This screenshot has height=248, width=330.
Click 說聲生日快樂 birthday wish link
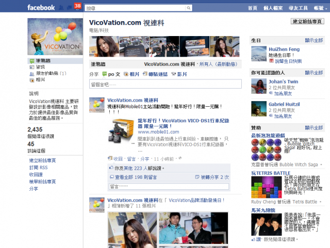click(288, 61)
